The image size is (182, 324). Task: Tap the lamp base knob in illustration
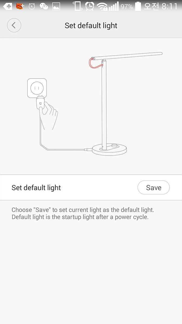click(x=115, y=146)
